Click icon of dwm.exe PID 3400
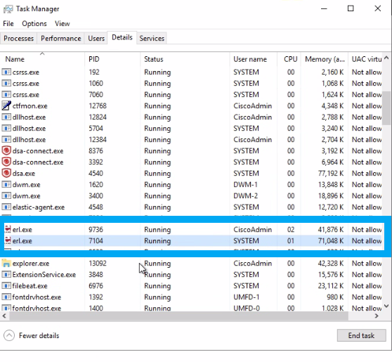 pyautogui.click(x=6, y=196)
